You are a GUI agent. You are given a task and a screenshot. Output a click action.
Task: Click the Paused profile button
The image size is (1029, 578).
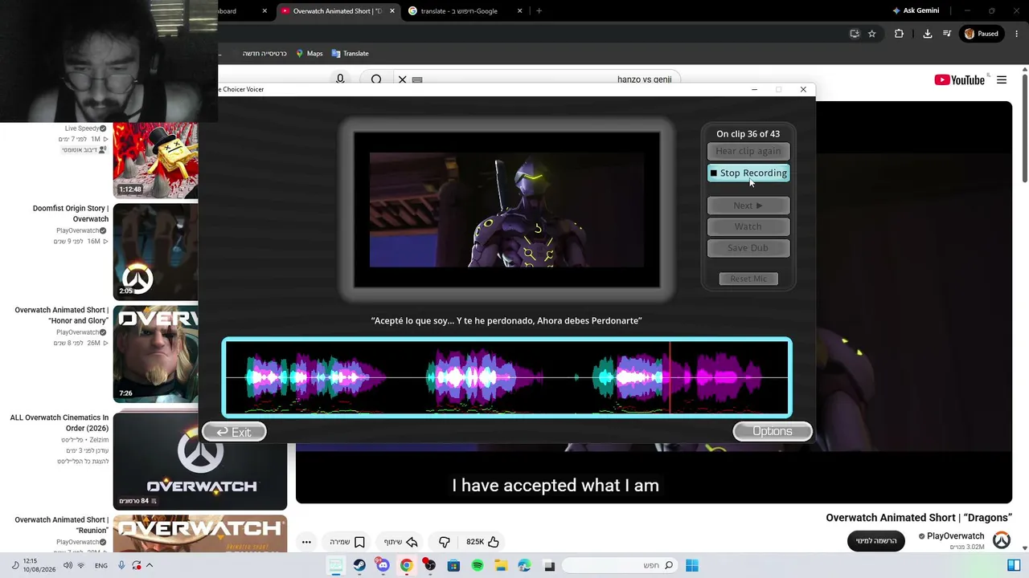click(x=982, y=34)
